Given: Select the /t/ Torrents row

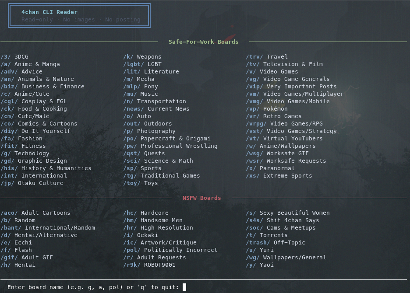Looking at the screenshot, I should point(267,235).
